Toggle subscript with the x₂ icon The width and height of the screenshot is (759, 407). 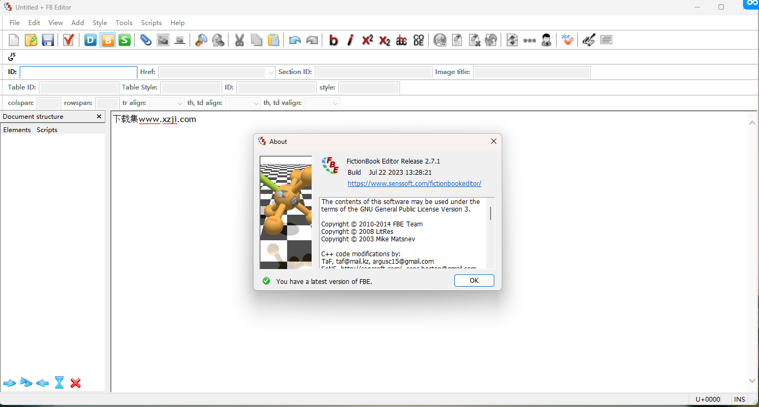pyautogui.click(x=385, y=40)
